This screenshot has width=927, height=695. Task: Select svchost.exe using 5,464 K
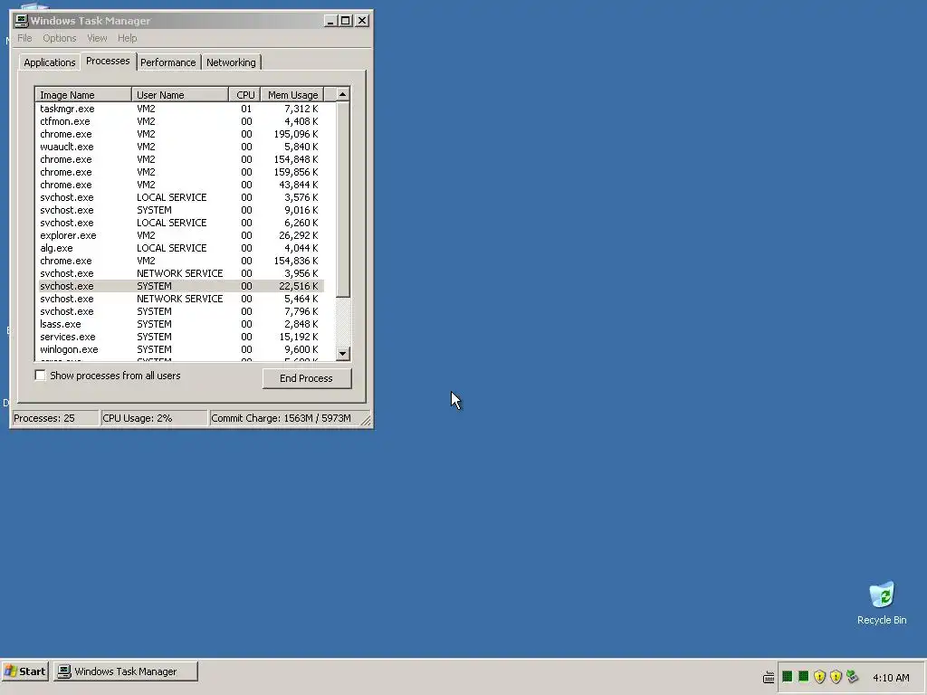tap(181, 299)
